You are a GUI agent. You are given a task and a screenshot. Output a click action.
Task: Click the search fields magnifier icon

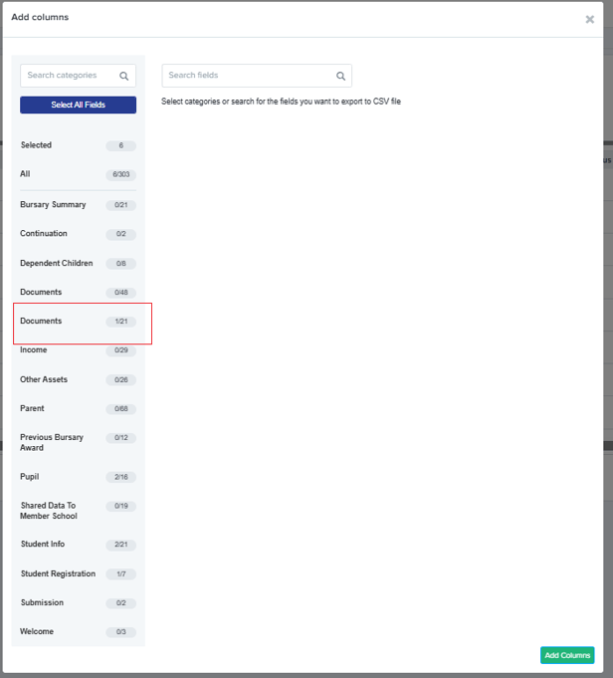(340, 76)
